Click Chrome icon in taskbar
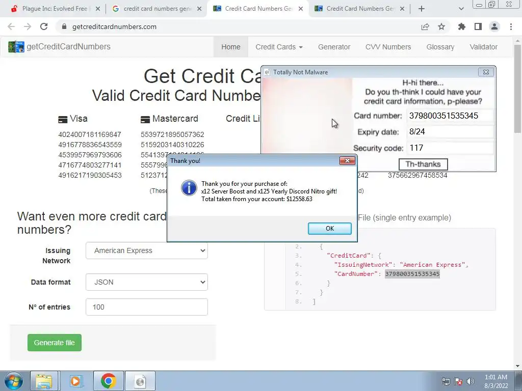The height and width of the screenshot is (391, 522). coord(108,381)
